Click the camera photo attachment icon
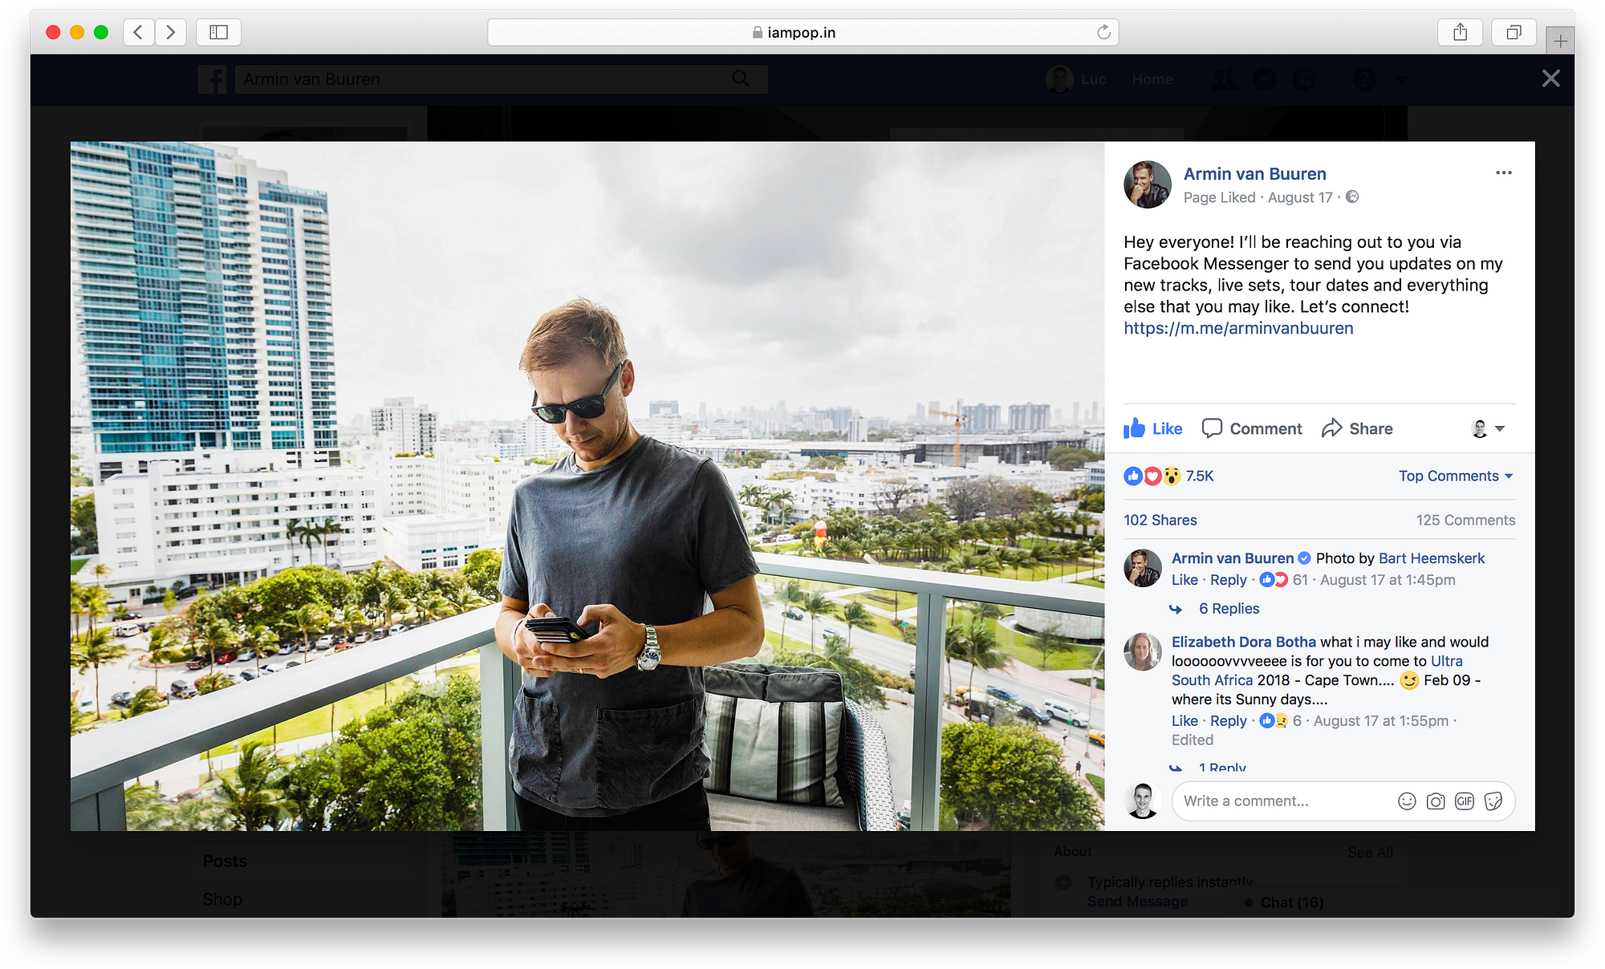 (1436, 801)
